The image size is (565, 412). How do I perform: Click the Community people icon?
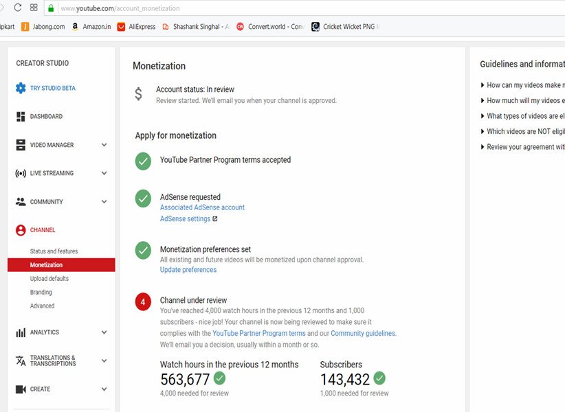21,201
